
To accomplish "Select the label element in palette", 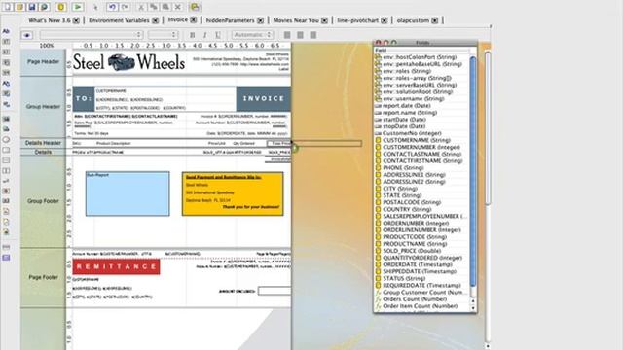I will click(x=6, y=31).
